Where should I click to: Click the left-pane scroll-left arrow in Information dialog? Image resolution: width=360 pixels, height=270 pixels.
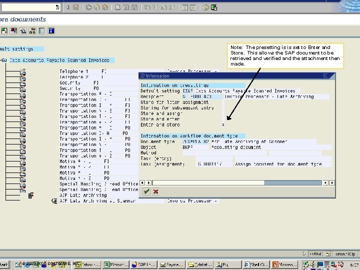[142, 183]
